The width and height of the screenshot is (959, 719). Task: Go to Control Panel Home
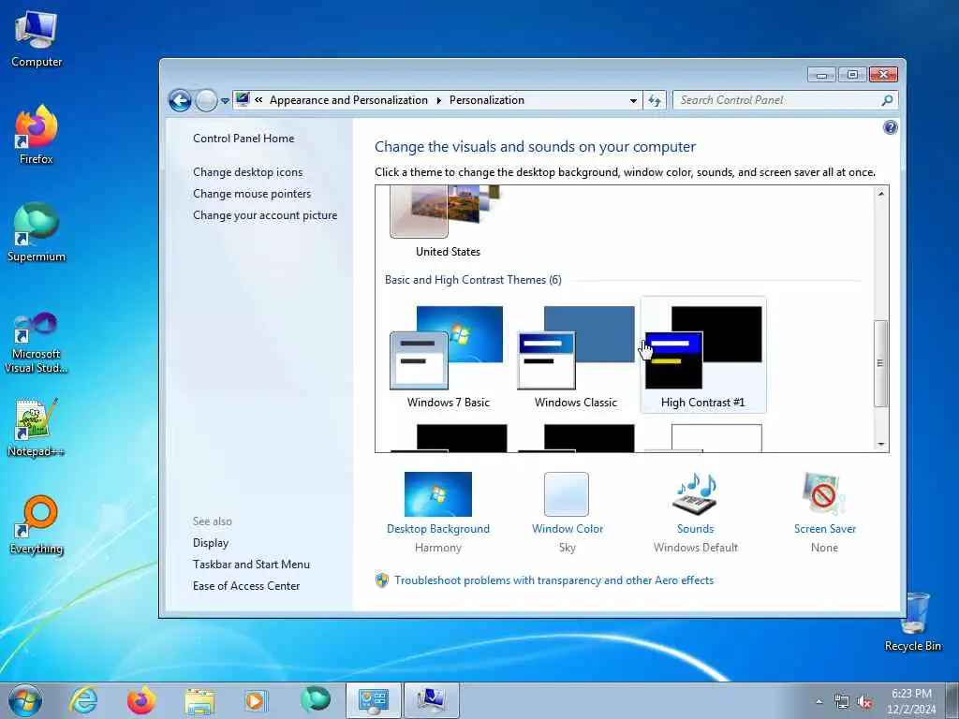click(x=243, y=139)
